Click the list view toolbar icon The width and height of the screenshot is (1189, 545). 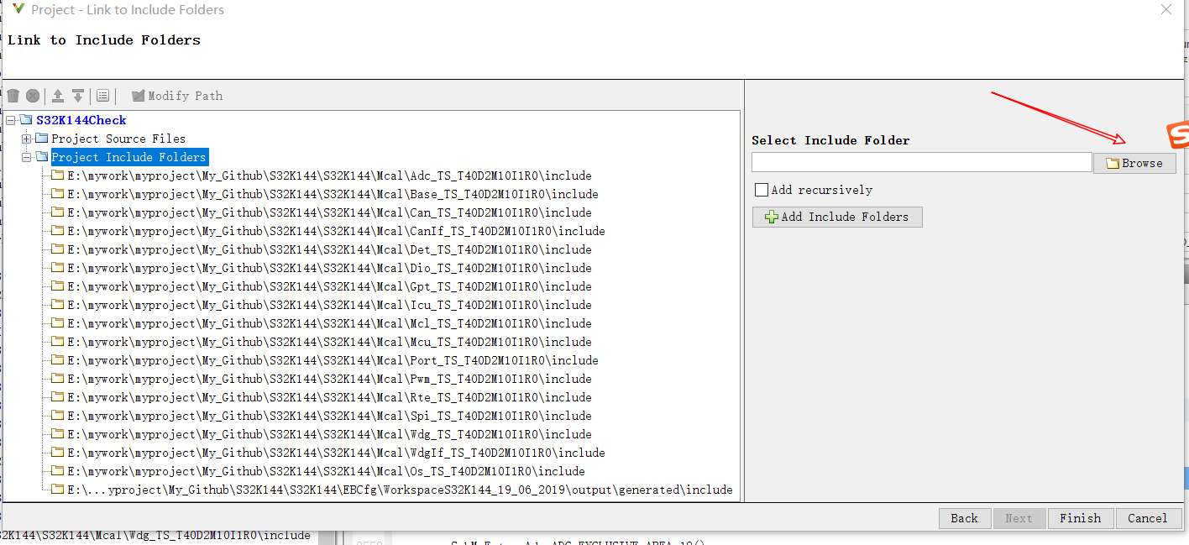point(102,96)
